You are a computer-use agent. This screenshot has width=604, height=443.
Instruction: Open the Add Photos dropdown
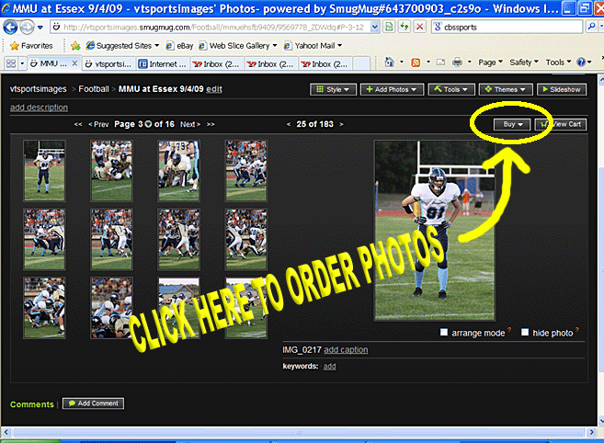393,90
